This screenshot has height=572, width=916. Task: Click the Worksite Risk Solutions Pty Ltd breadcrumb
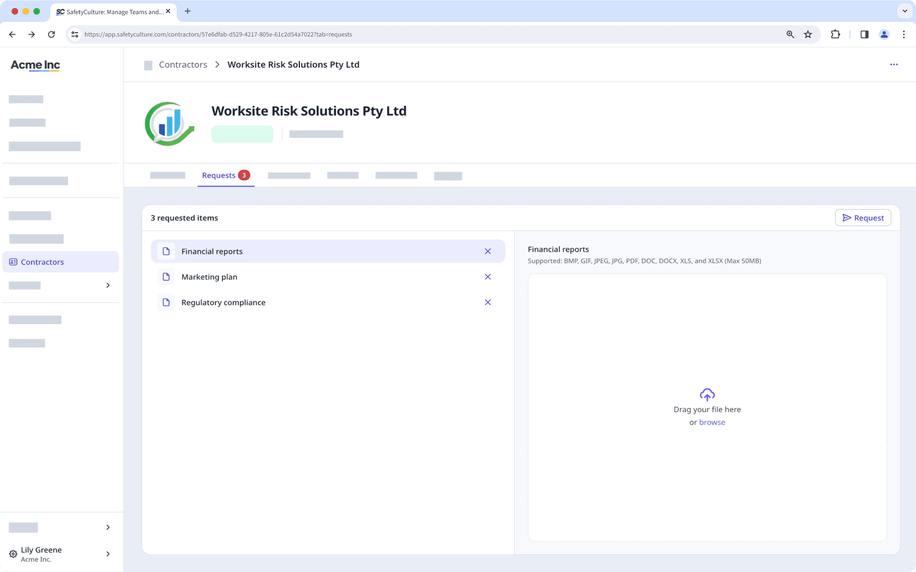tap(293, 65)
